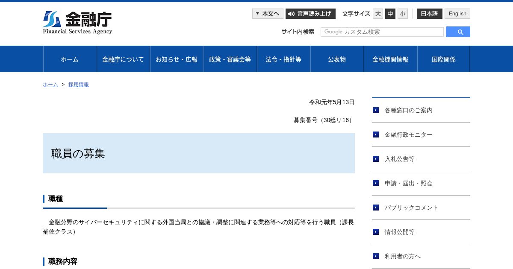Start 音声読み上げ voice reading

tap(310, 14)
